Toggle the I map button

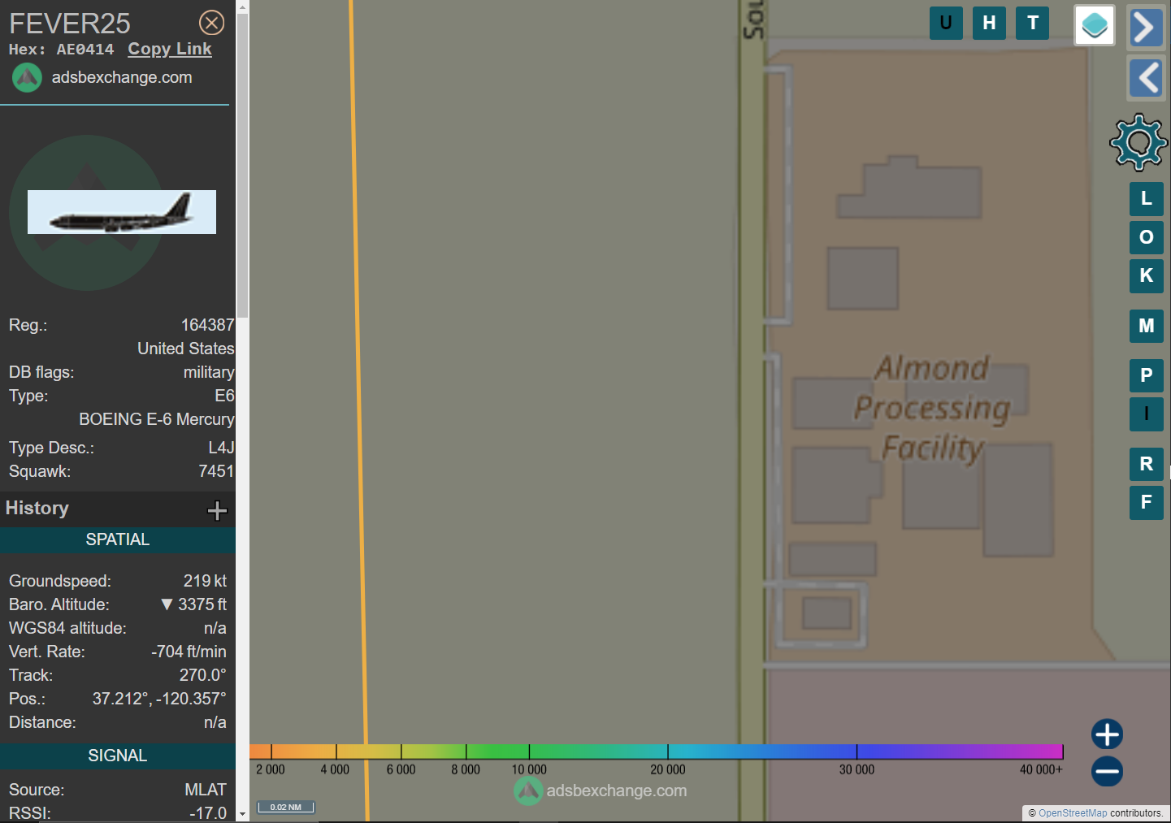click(1147, 414)
